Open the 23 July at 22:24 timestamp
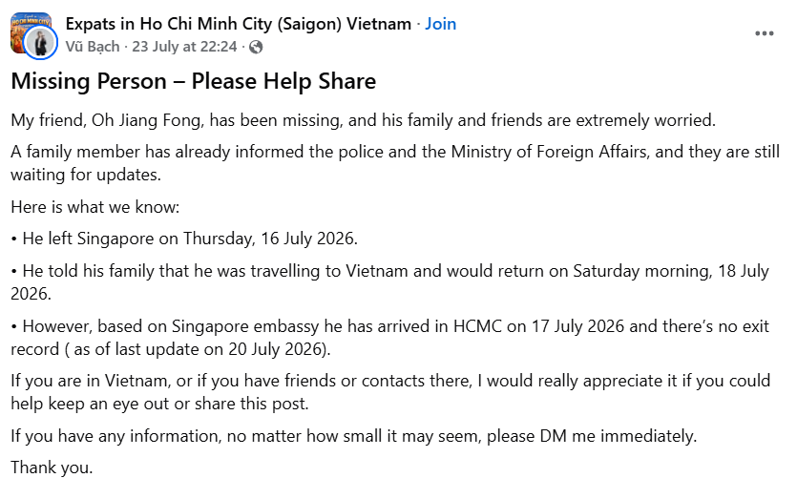The image size is (797, 499). click(x=184, y=47)
